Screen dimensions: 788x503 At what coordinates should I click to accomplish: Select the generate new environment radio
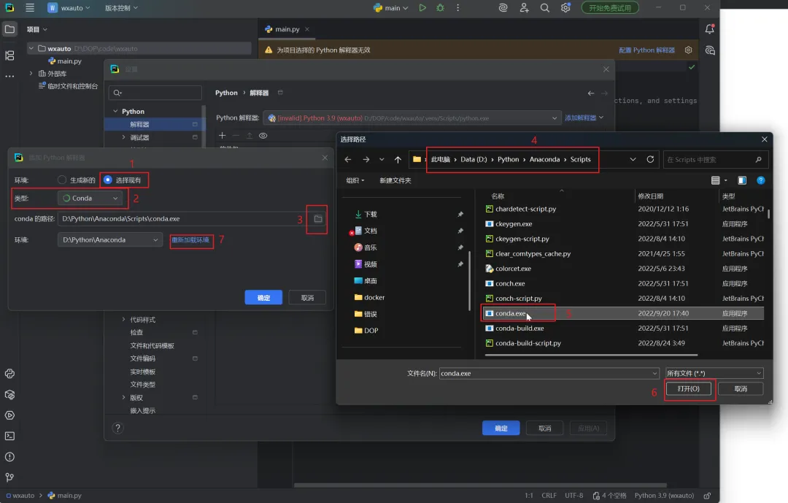coord(62,180)
